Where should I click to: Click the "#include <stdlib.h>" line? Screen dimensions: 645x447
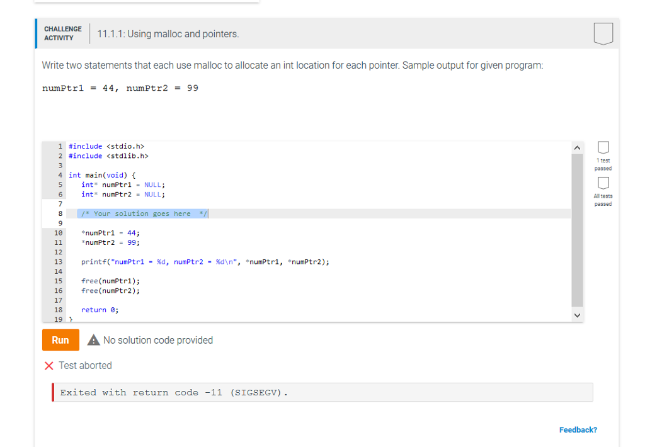(x=108, y=156)
